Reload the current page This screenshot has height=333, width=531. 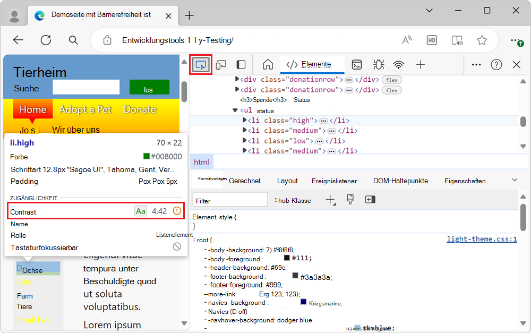coord(46,40)
